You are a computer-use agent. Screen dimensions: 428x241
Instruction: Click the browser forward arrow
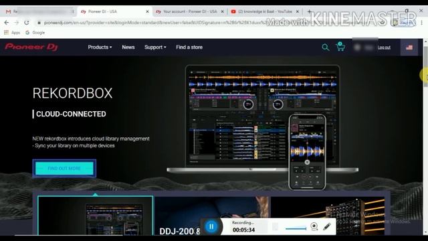pos(16,23)
